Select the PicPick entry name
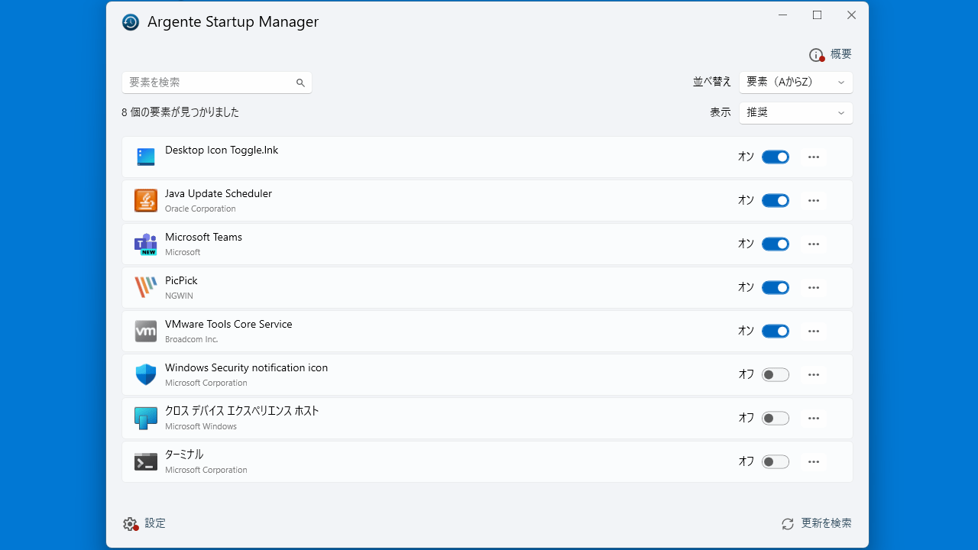The image size is (978, 550). pos(181,281)
